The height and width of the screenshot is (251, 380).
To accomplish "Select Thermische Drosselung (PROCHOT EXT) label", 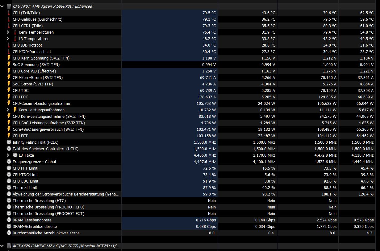I will (48, 213).
